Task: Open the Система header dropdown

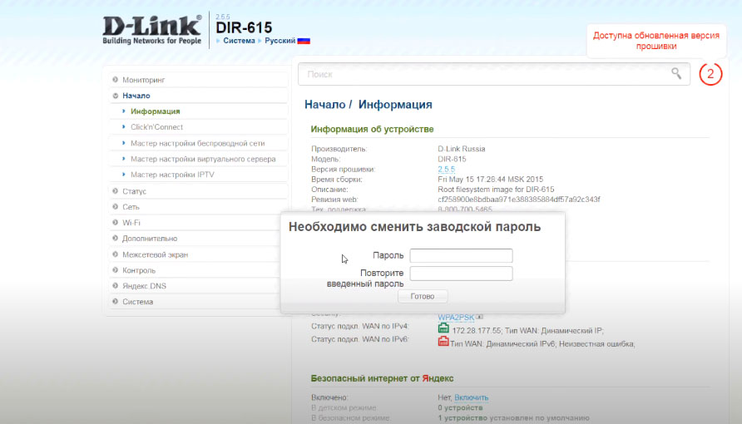Action: 239,41
